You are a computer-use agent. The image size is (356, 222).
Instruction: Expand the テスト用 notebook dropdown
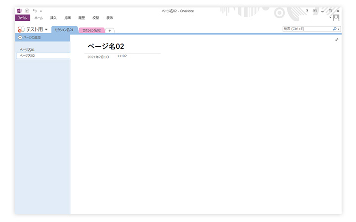click(46, 30)
